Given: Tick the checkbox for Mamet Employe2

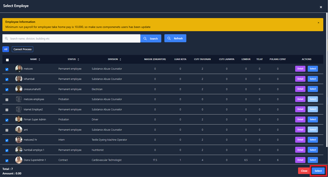Looking at the screenshot, I should (7, 110).
